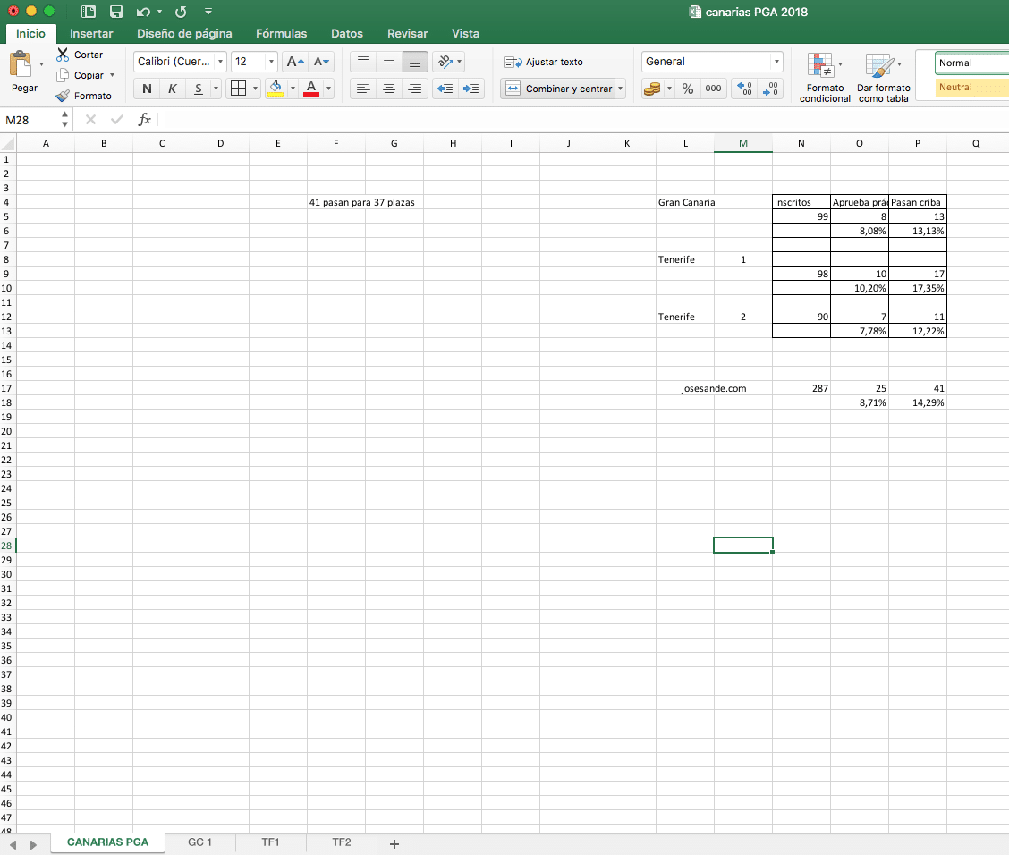
Task: Apply percent style icon
Action: coord(688,89)
